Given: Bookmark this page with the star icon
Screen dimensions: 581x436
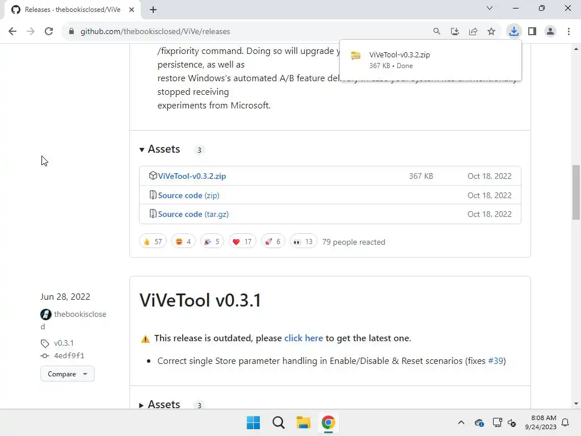Looking at the screenshot, I should [x=491, y=32].
